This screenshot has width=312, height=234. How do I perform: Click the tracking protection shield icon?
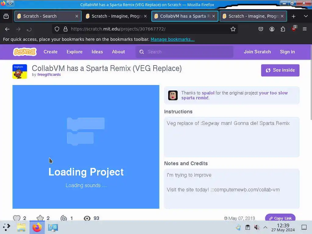point(57,29)
